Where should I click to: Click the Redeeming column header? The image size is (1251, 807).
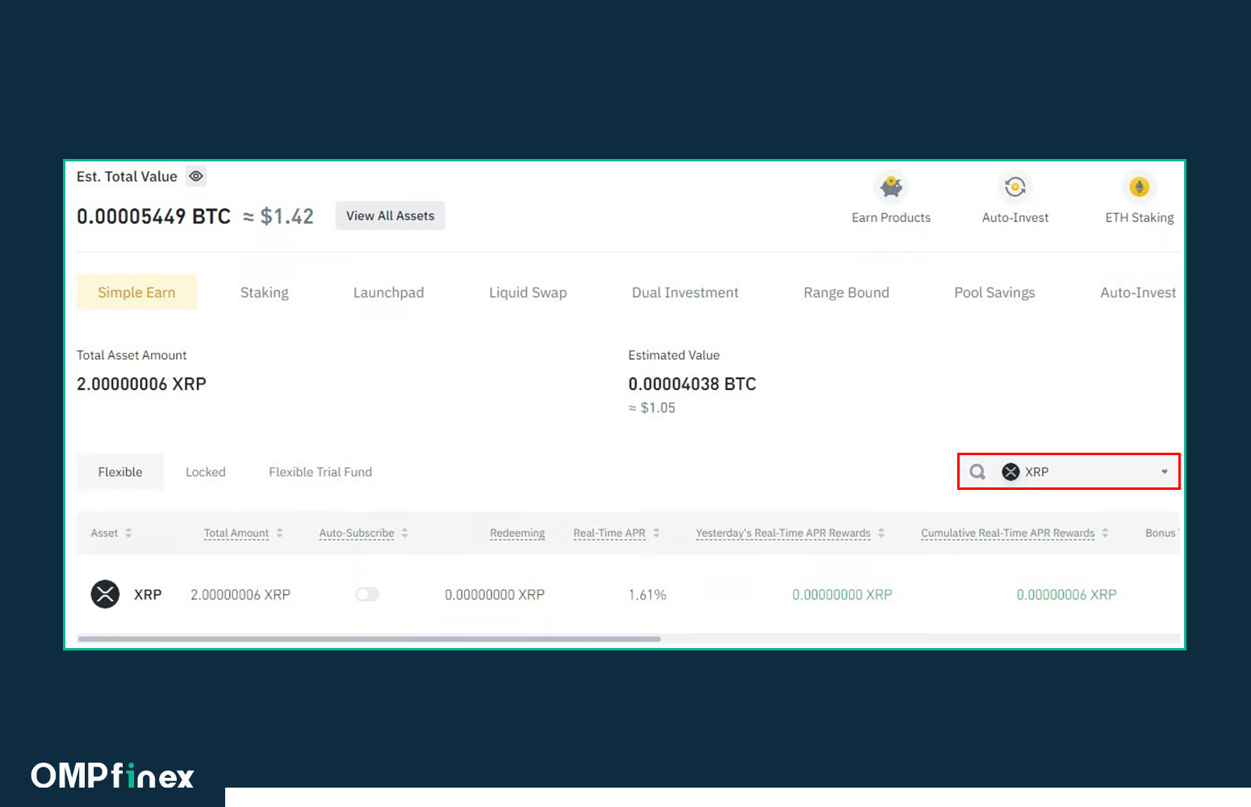517,533
